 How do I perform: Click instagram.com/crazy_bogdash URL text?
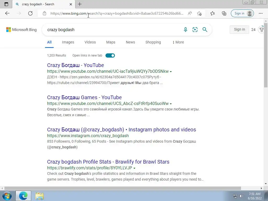click(x=88, y=136)
